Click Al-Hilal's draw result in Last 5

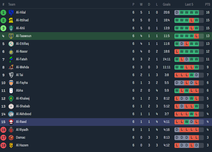coord(177,13)
